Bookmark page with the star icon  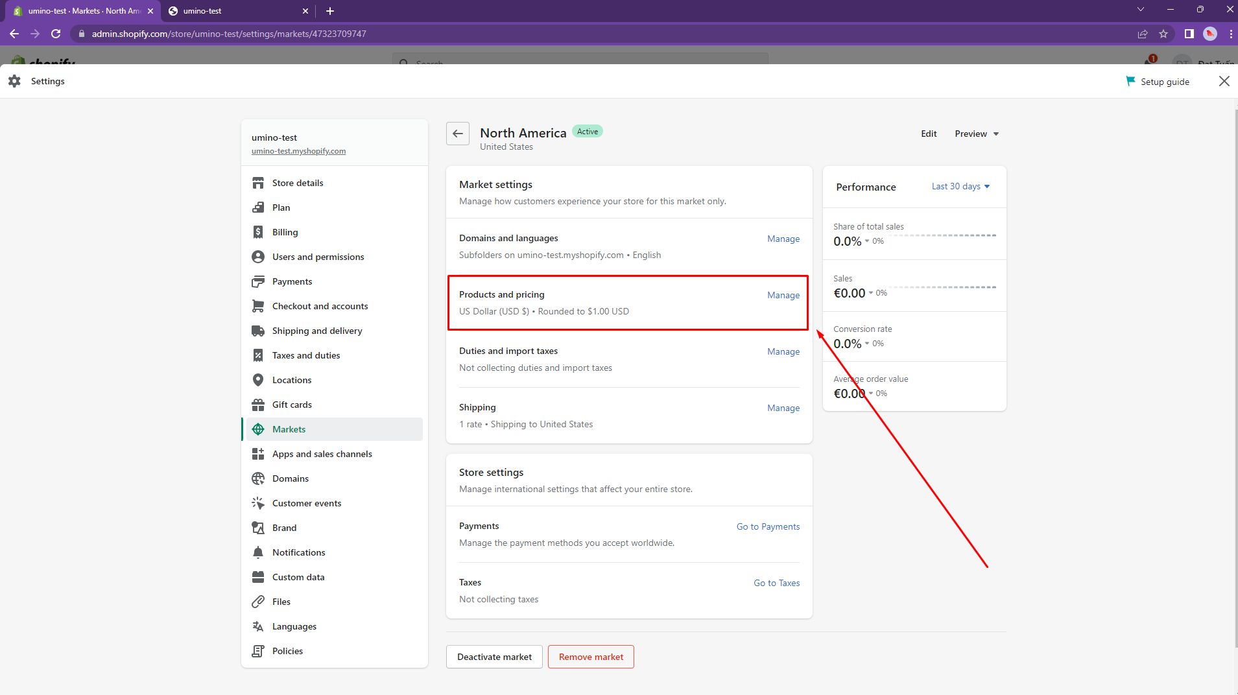[1163, 34]
